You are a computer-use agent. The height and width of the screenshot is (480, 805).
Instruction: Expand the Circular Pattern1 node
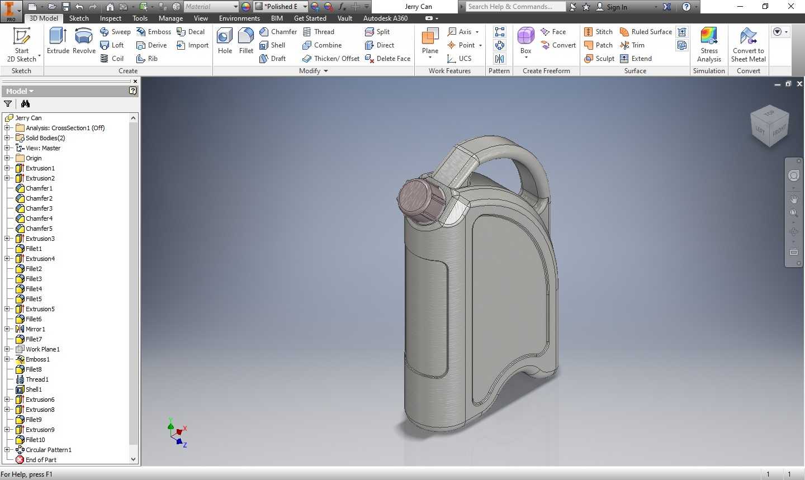coord(7,450)
